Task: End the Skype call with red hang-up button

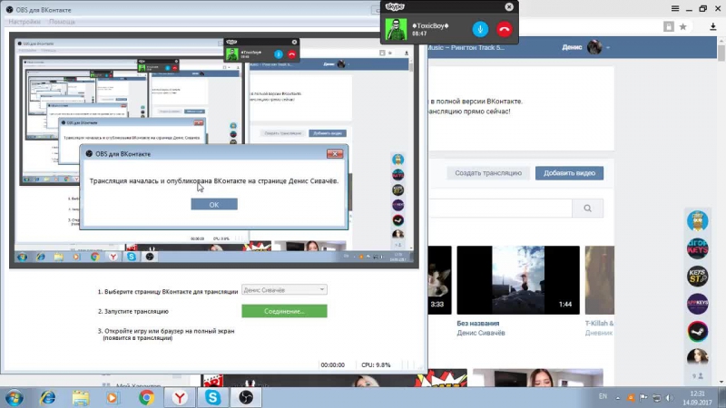Action: pos(505,29)
